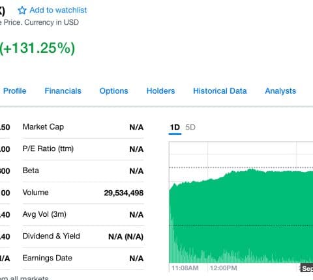Click the 11:08AM time label on chart
The height and width of the screenshot is (280, 313).
pos(185,268)
